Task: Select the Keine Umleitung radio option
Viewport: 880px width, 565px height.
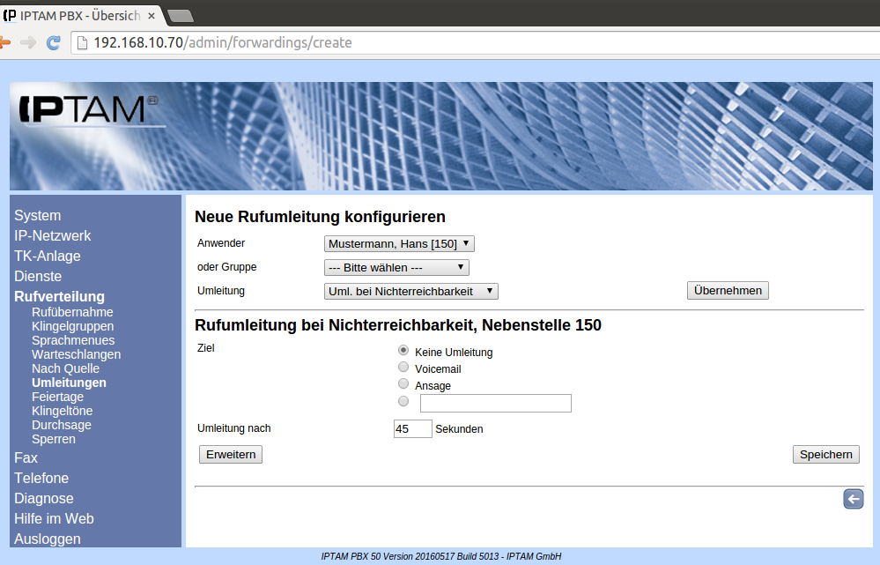Action: click(403, 351)
